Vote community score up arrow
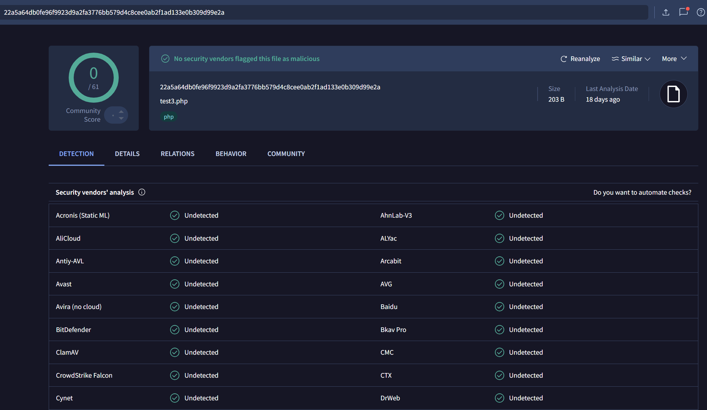 [x=121, y=112]
